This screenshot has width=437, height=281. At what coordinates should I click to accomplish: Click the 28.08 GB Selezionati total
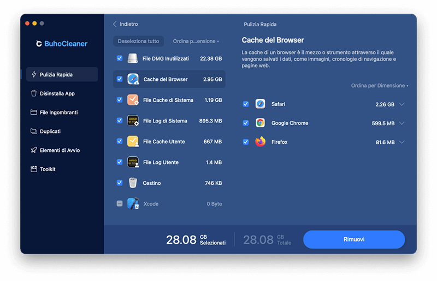pos(196,239)
